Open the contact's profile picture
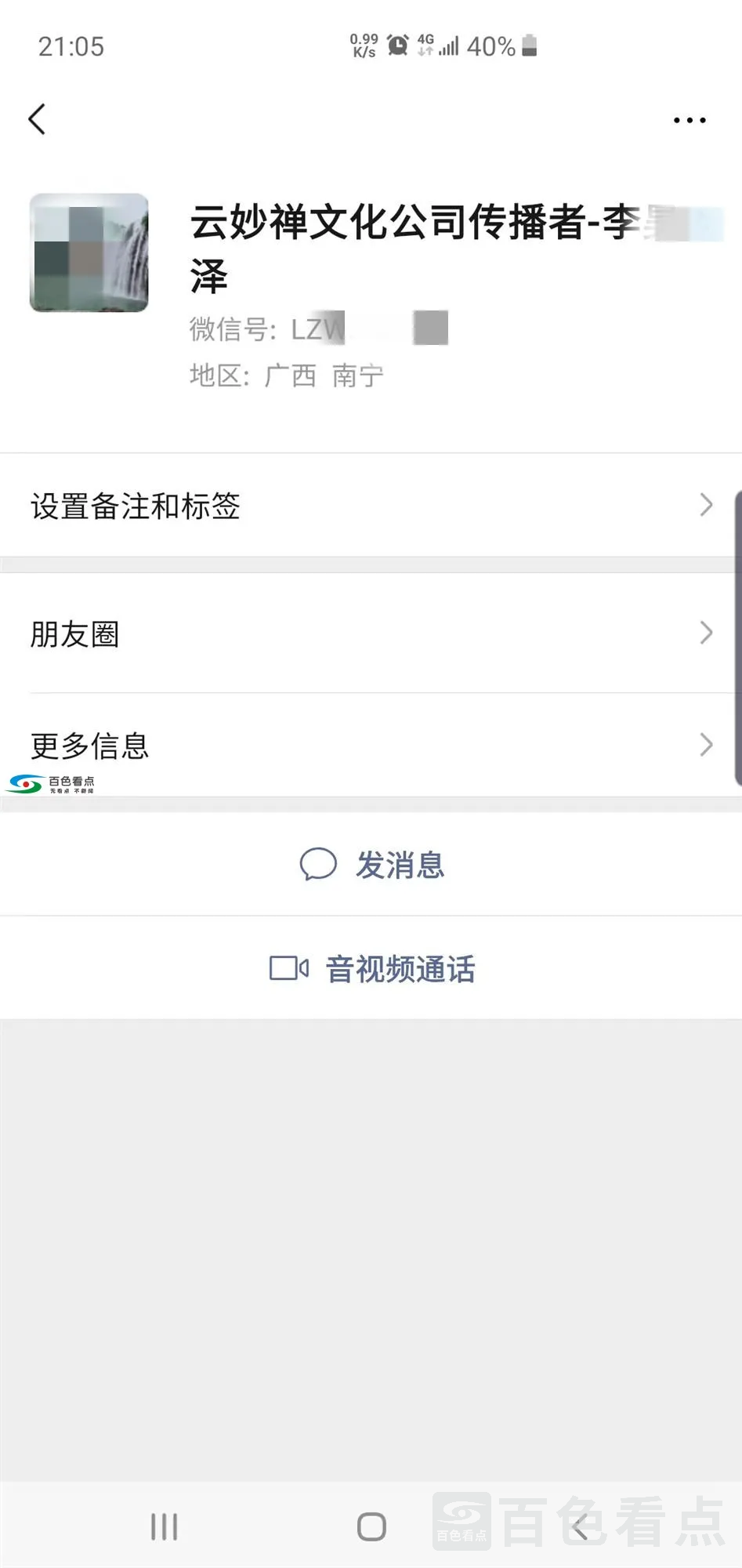This screenshot has height=1568, width=742. coord(89,252)
